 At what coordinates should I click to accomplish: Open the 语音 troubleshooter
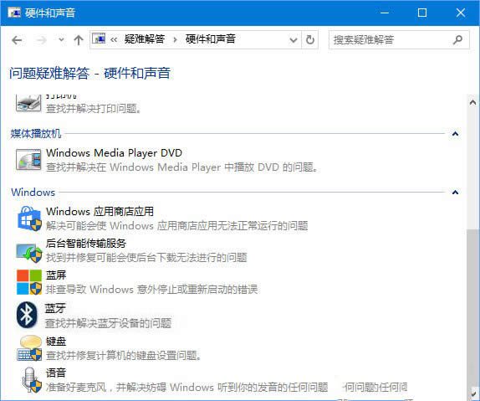(56, 373)
